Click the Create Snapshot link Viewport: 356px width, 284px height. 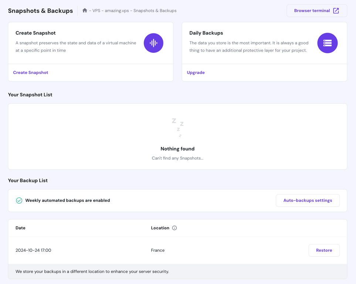click(31, 72)
